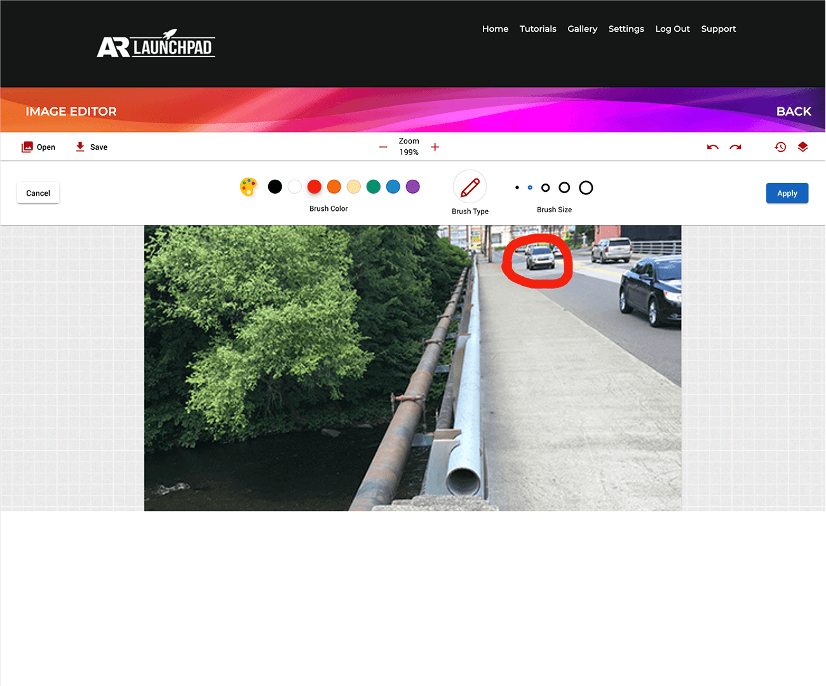Select the medium brush size circle
Screen dimensions: 826x686
point(545,187)
